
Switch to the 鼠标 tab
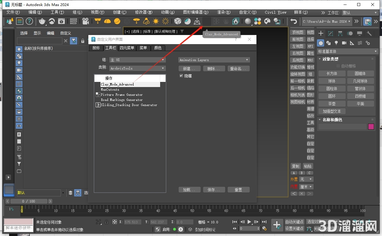coord(96,48)
